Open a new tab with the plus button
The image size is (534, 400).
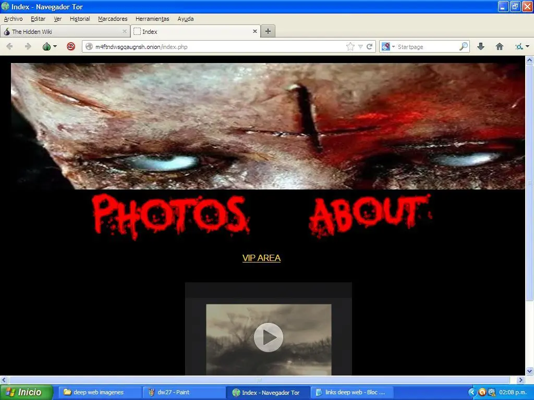pyautogui.click(x=268, y=31)
